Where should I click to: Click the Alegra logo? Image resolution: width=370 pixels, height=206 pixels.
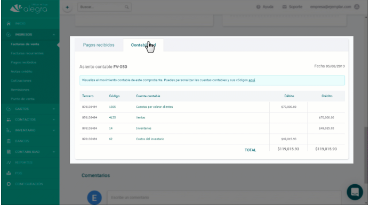29,8
